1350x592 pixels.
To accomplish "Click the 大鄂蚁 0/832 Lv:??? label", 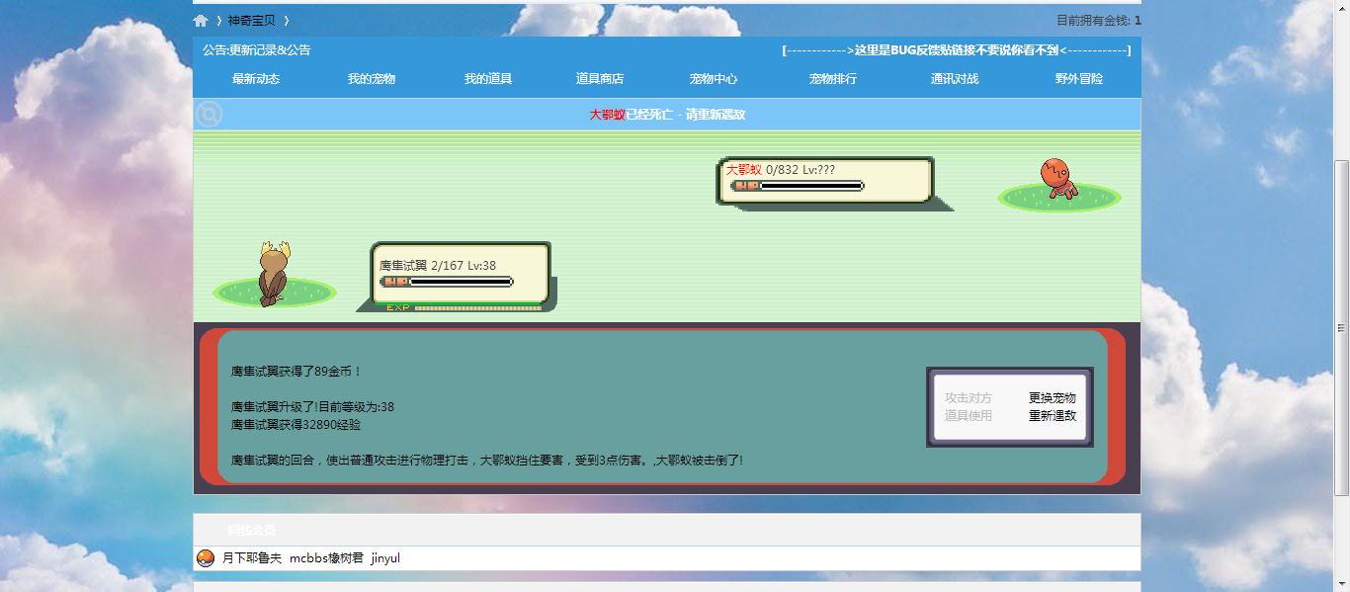I will click(781, 170).
